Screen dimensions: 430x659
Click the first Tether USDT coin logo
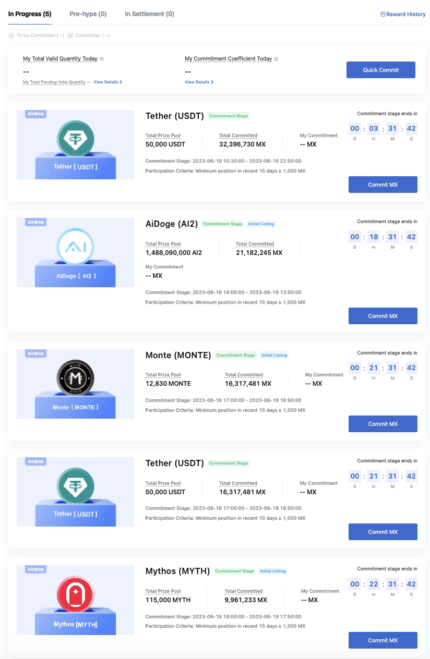pos(75,138)
